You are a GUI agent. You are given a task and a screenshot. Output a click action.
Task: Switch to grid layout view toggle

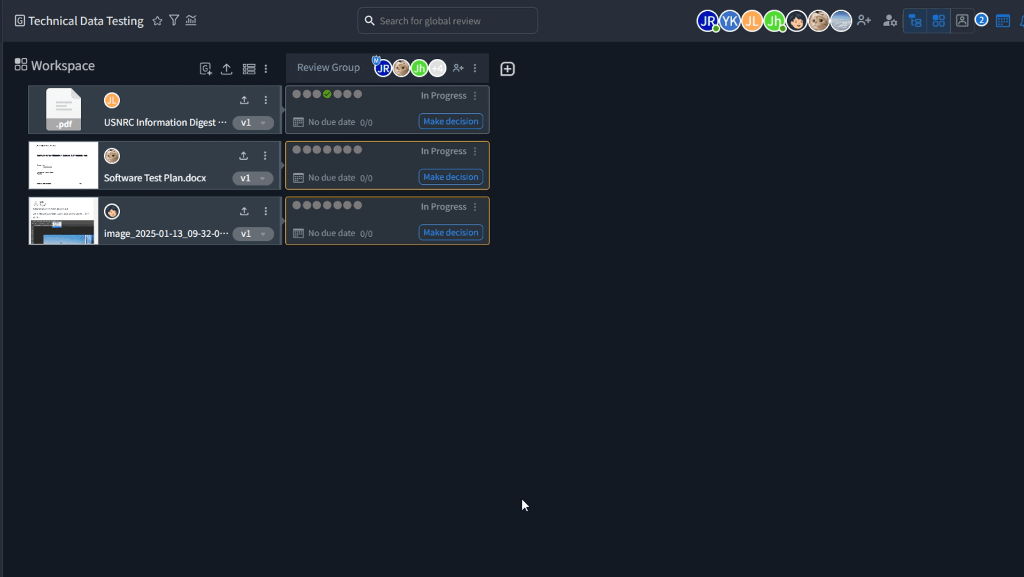click(x=938, y=20)
